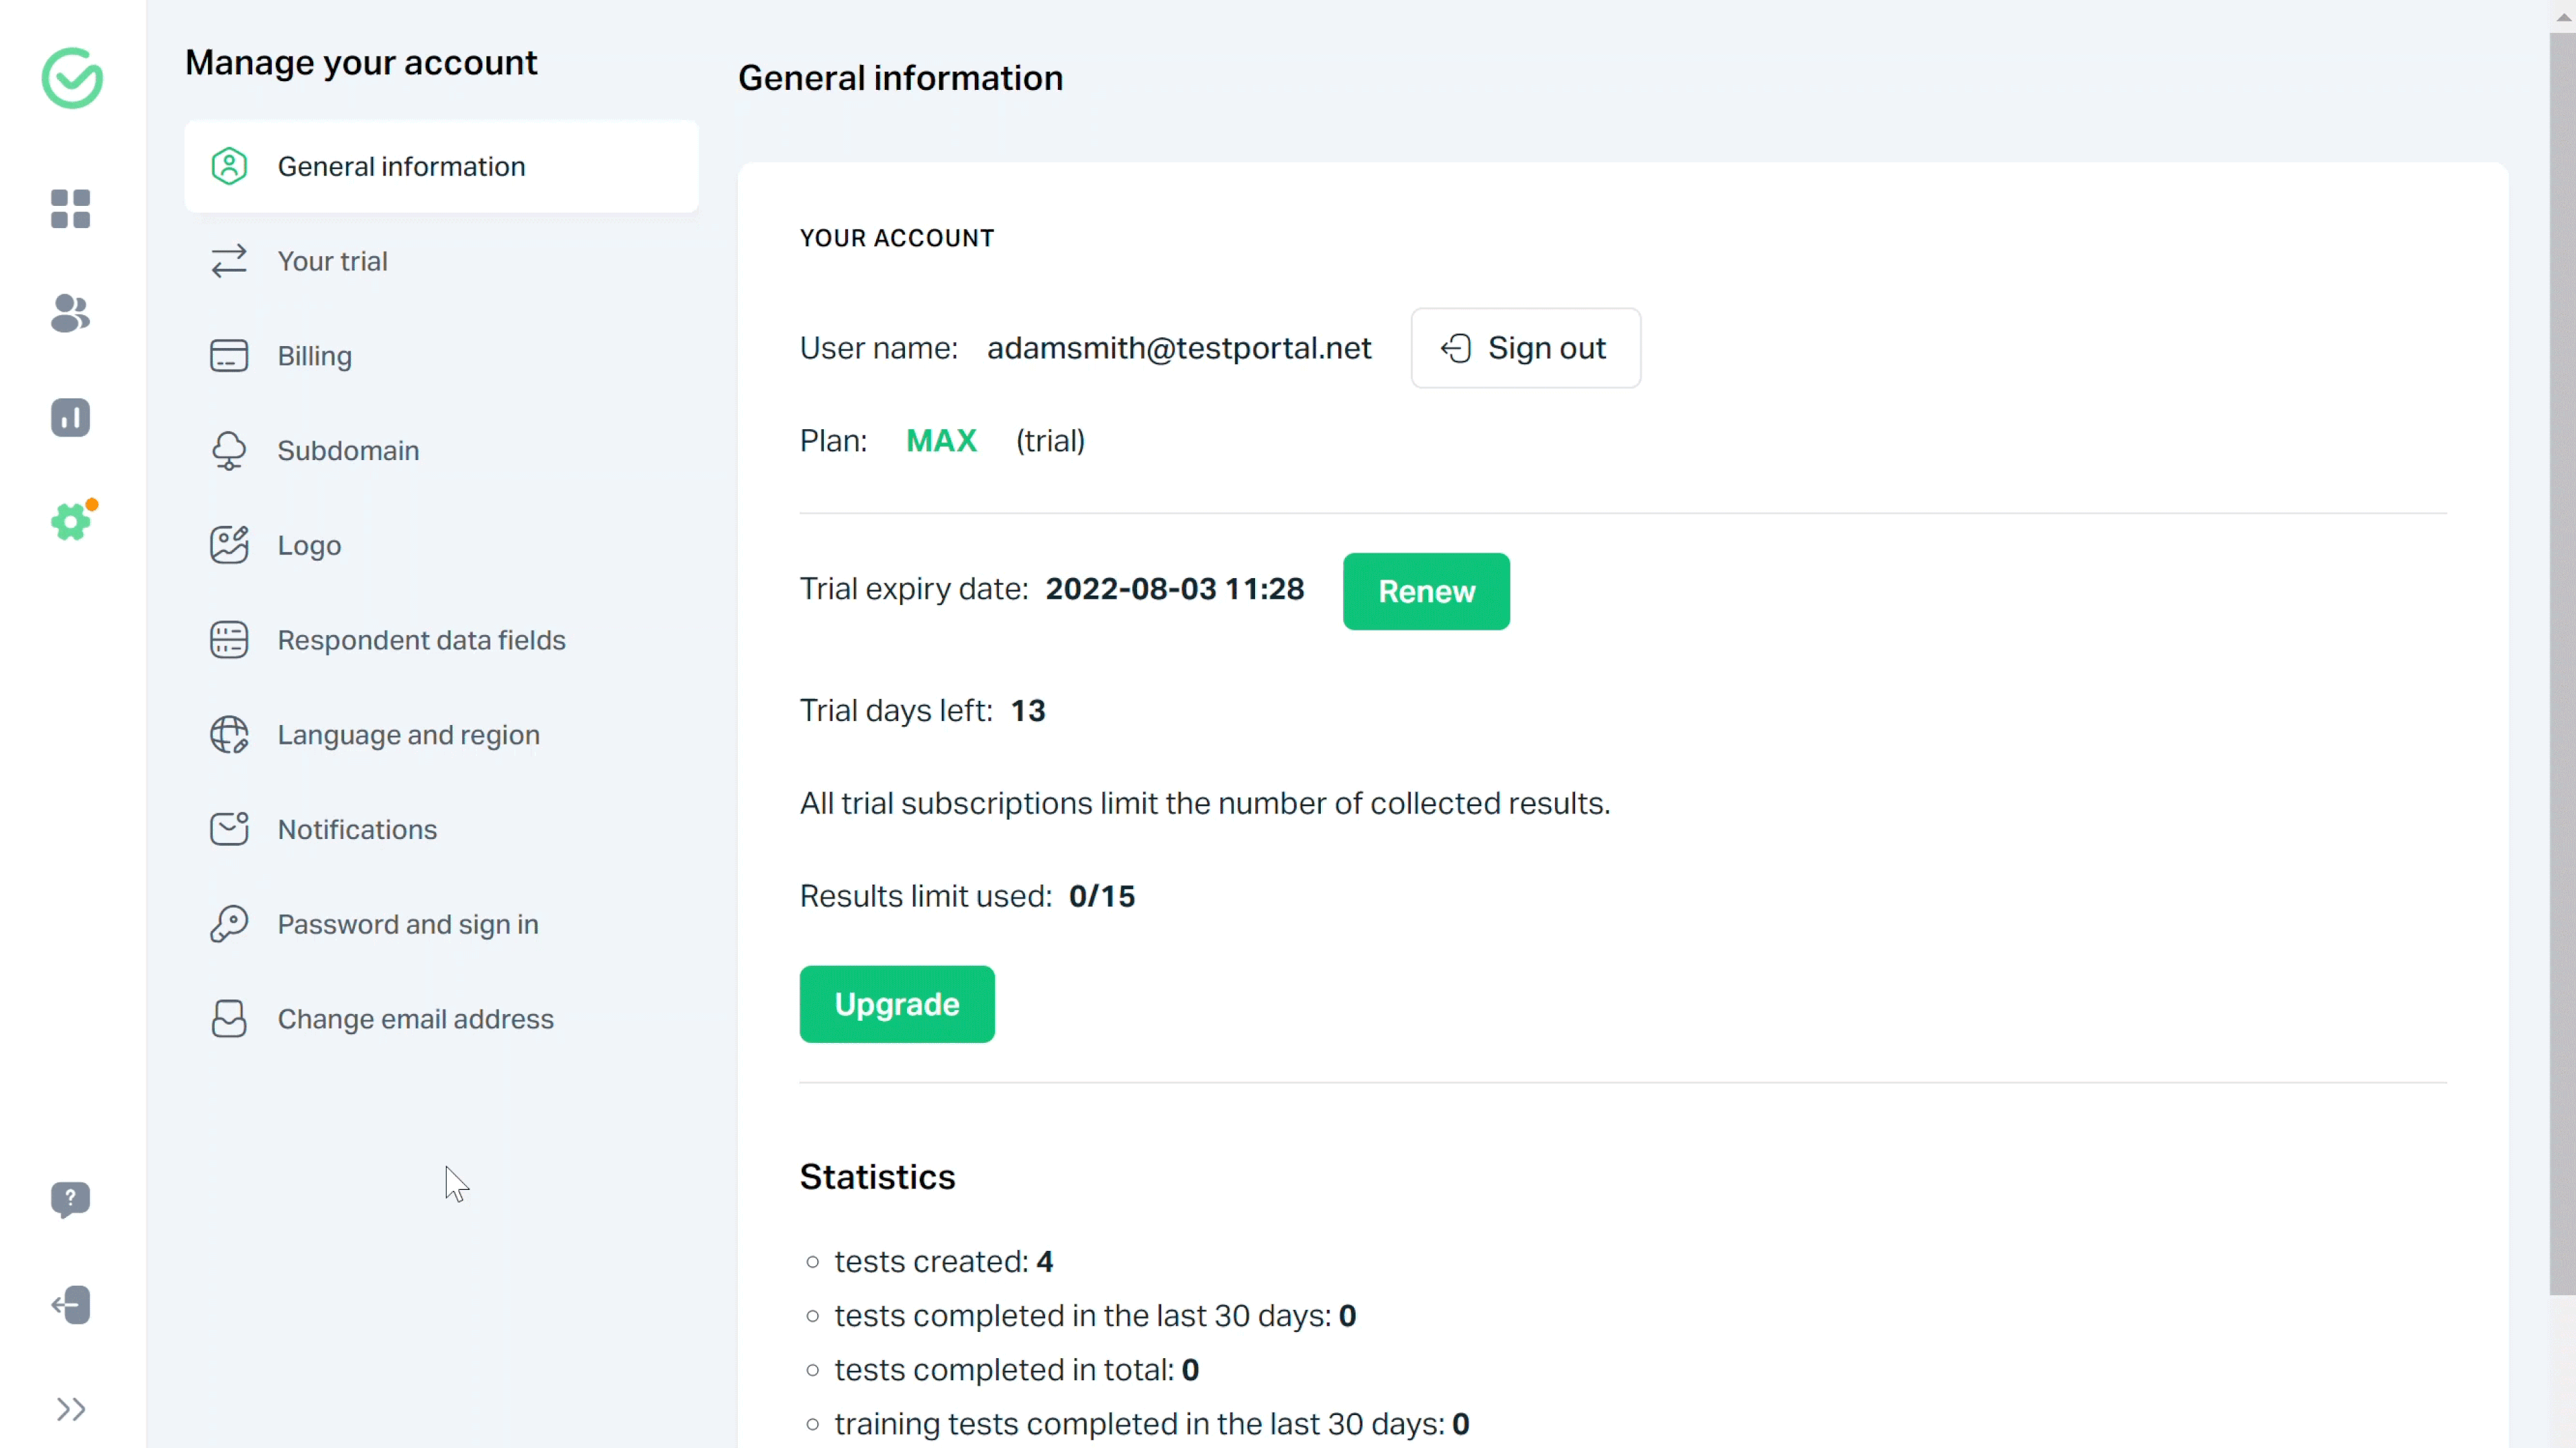
Task: Go to Billing settings
Action: pos(314,356)
